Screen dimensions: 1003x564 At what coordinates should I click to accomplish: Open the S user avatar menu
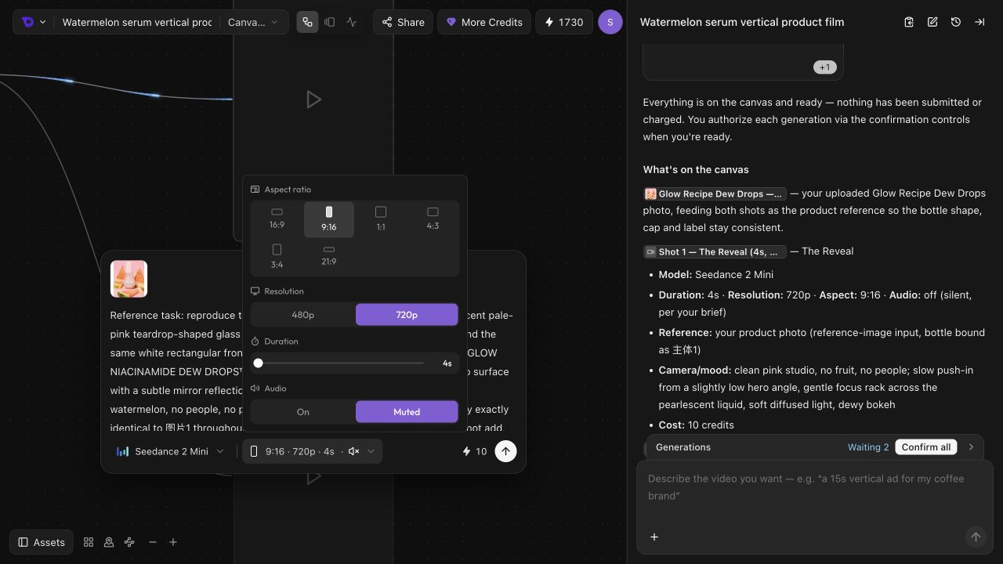610,22
